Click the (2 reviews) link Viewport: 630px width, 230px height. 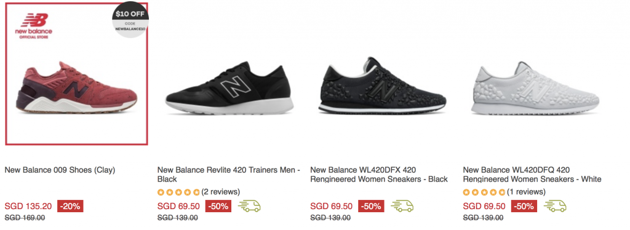click(221, 192)
